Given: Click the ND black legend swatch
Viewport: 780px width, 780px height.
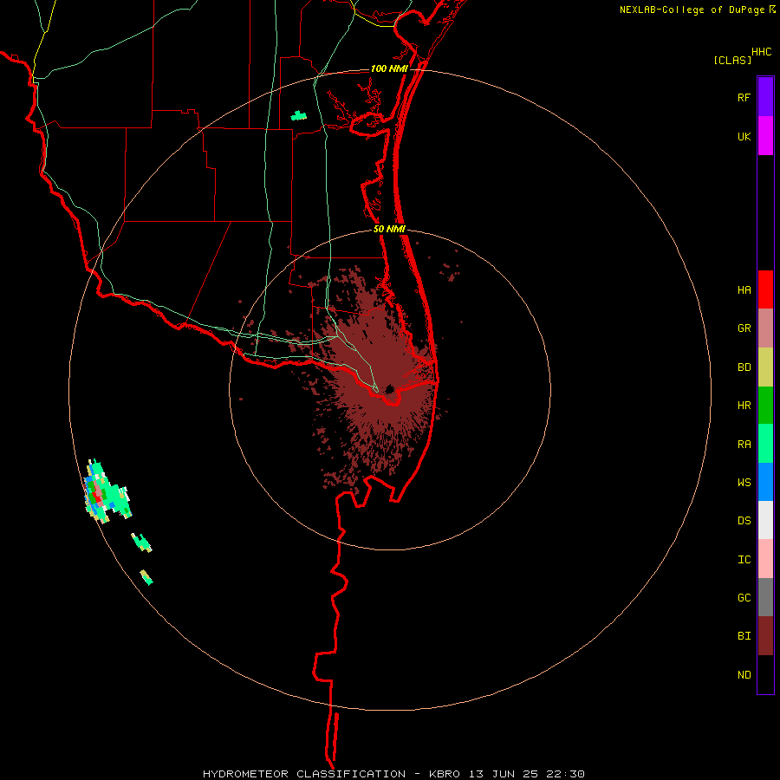Looking at the screenshot, I should click(765, 674).
